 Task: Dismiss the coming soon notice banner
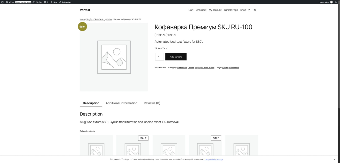pos(334,159)
